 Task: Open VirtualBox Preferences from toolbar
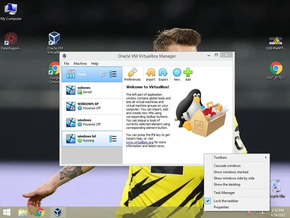point(132,74)
